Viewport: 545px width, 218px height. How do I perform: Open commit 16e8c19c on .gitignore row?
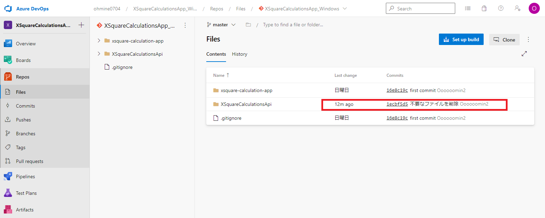(x=397, y=118)
